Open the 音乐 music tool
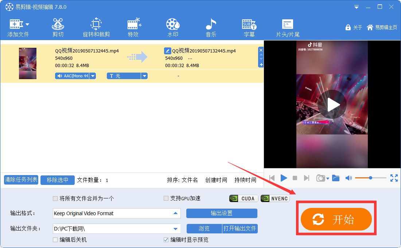401x248 pixels. (211, 28)
